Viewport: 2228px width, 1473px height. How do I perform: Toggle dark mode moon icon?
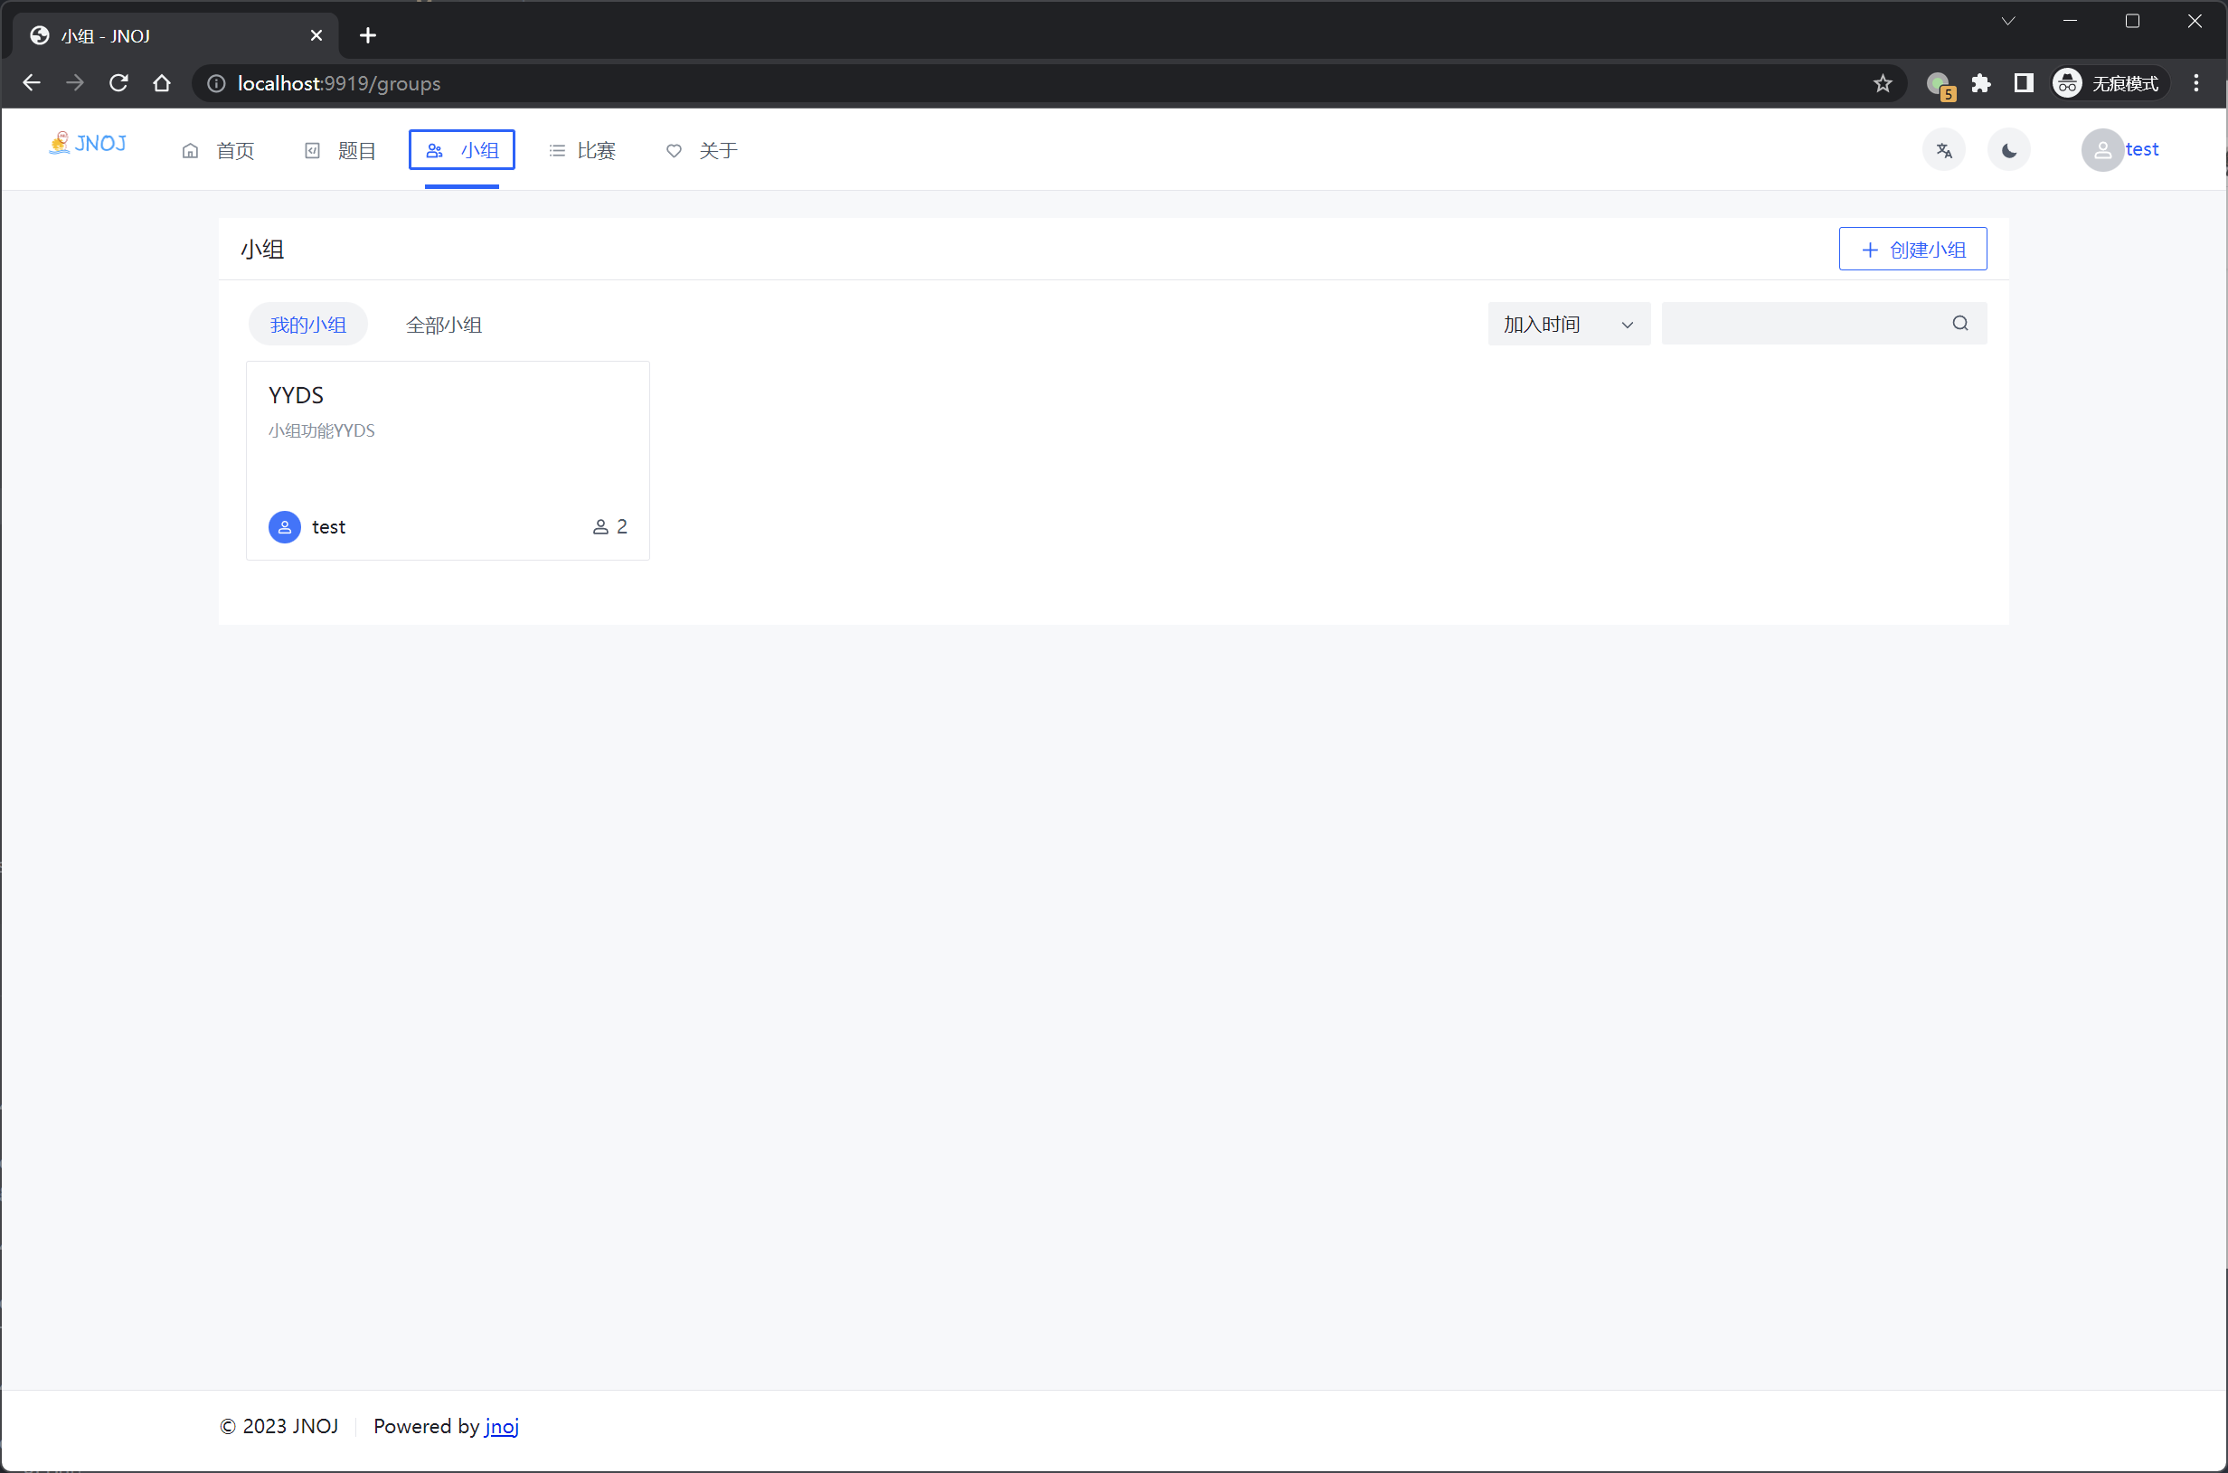[x=2008, y=150]
